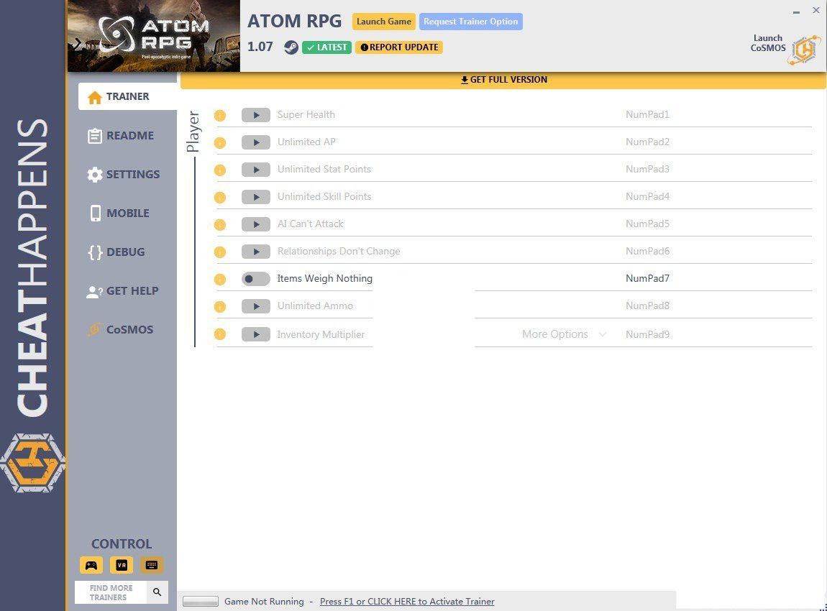Viewport: 827px width, 611px height.
Task: Click the NumPad9 hotkey for Inventory Multiplier
Action: pyautogui.click(x=647, y=334)
